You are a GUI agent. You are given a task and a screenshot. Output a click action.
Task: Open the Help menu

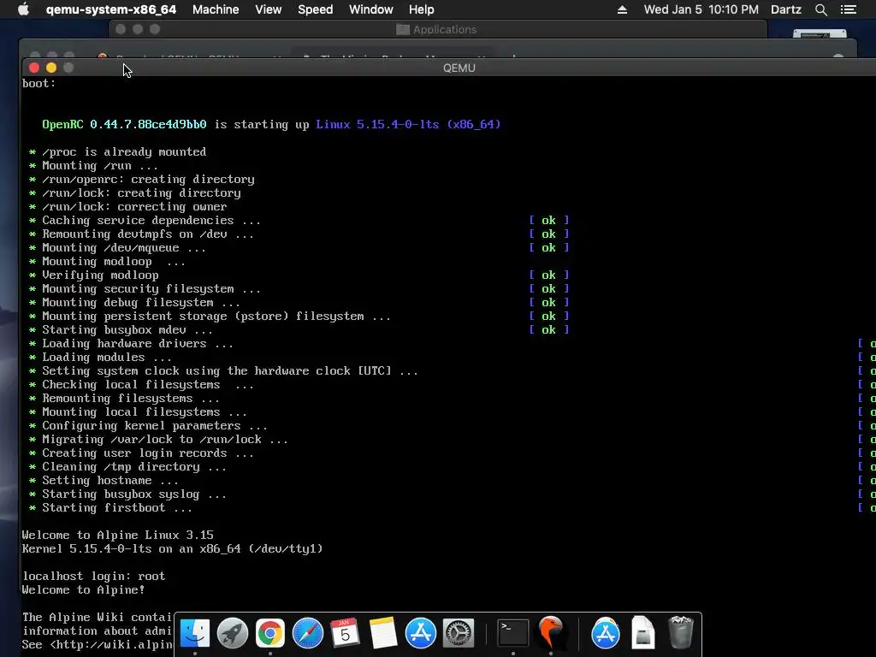click(x=421, y=9)
